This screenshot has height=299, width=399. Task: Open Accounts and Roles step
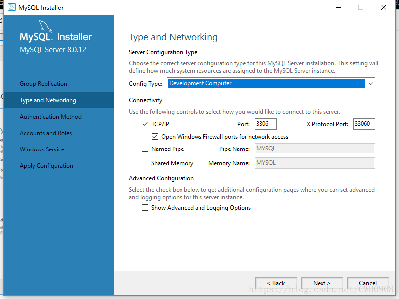[x=46, y=133]
